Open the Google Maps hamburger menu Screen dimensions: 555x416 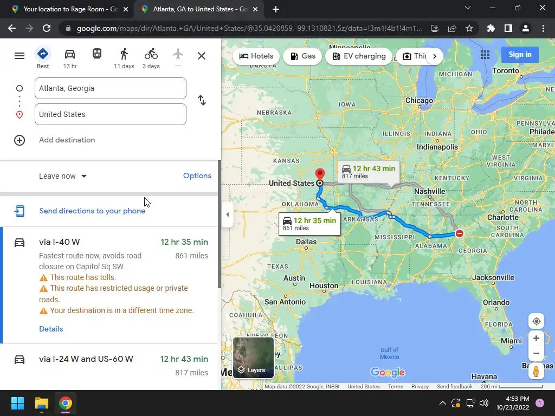20,56
